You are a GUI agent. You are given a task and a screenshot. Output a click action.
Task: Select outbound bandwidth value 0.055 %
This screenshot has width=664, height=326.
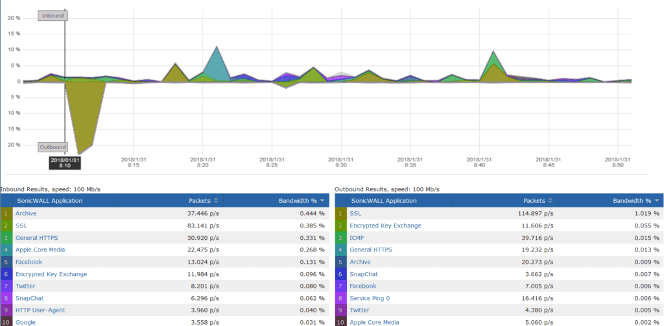click(646, 226)
